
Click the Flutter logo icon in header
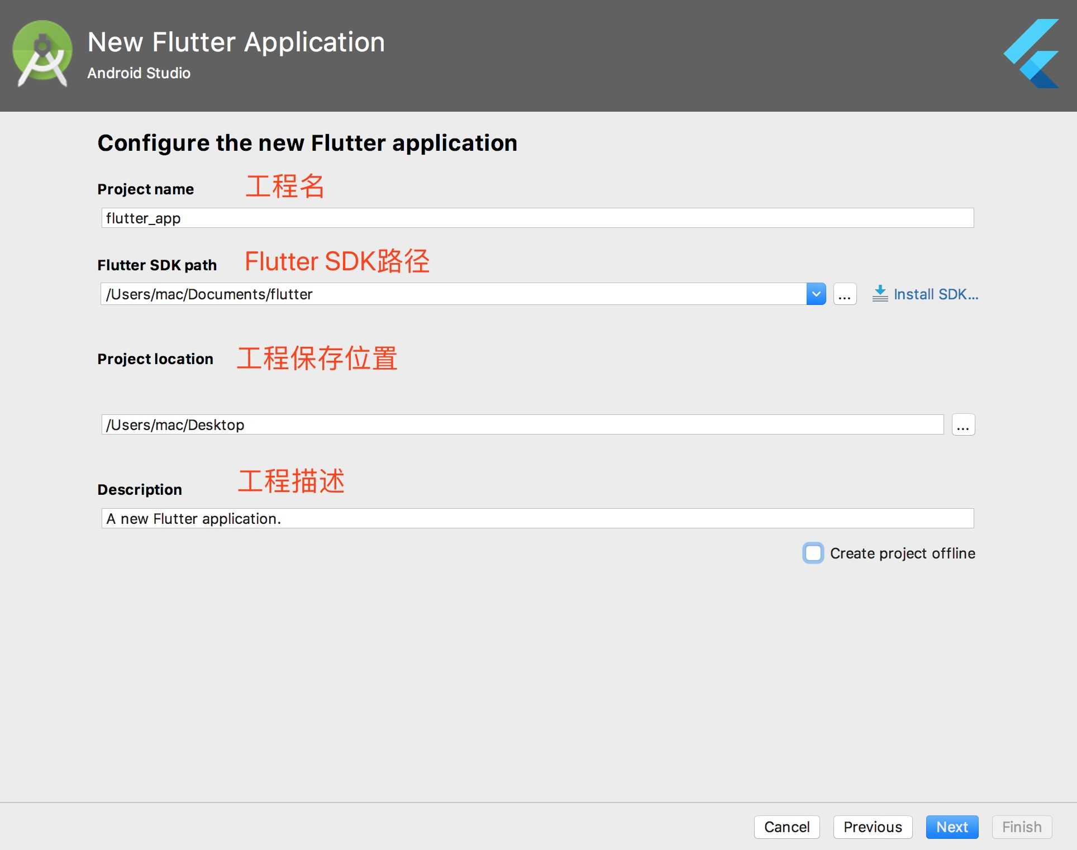[1031, 54]
